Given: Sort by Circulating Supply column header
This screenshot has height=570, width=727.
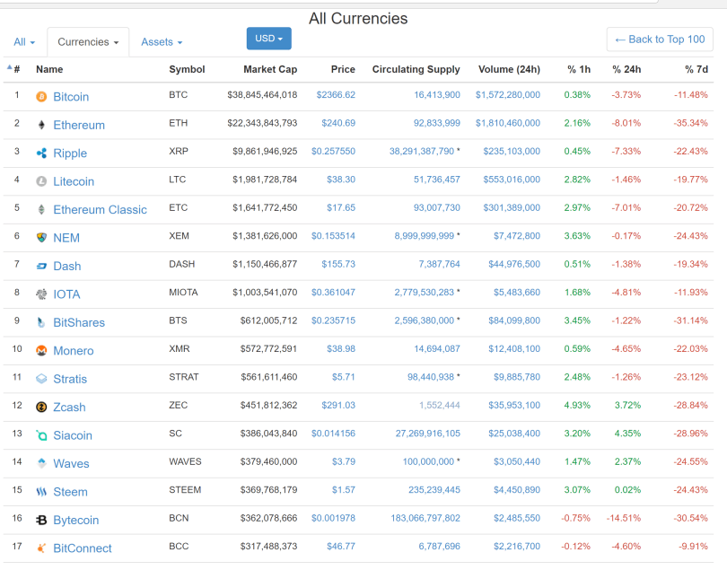Looking at the screenshot, I should tap(416, 70).
